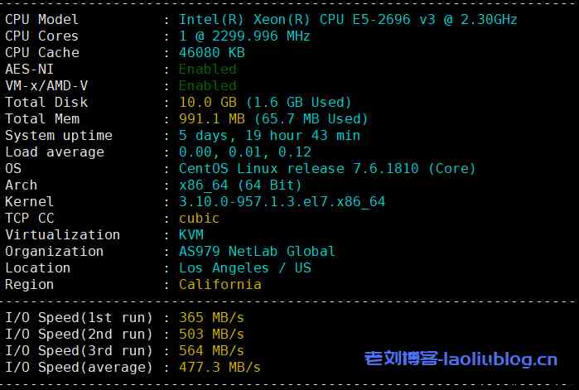
Task: Click the System uptime label
Action: point(59,136)
